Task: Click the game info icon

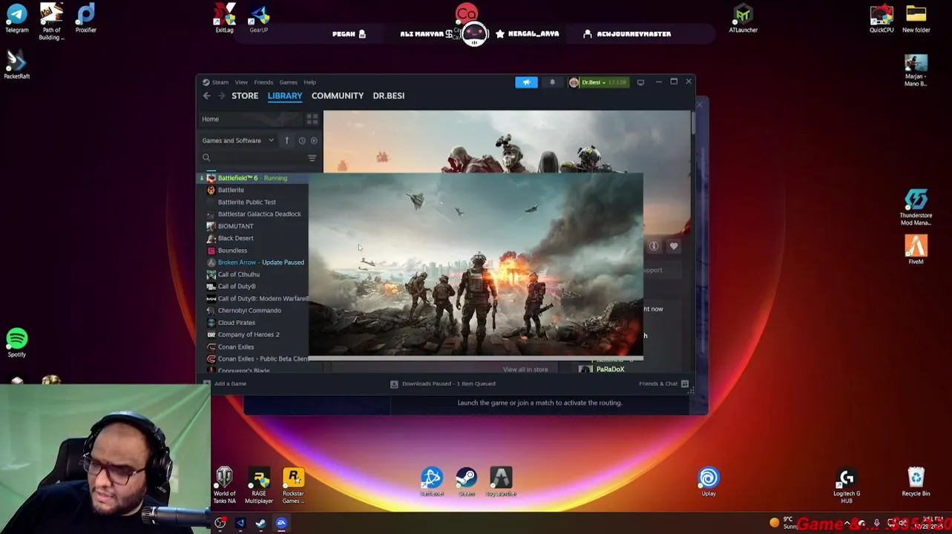Action: [x=654, y=245]
